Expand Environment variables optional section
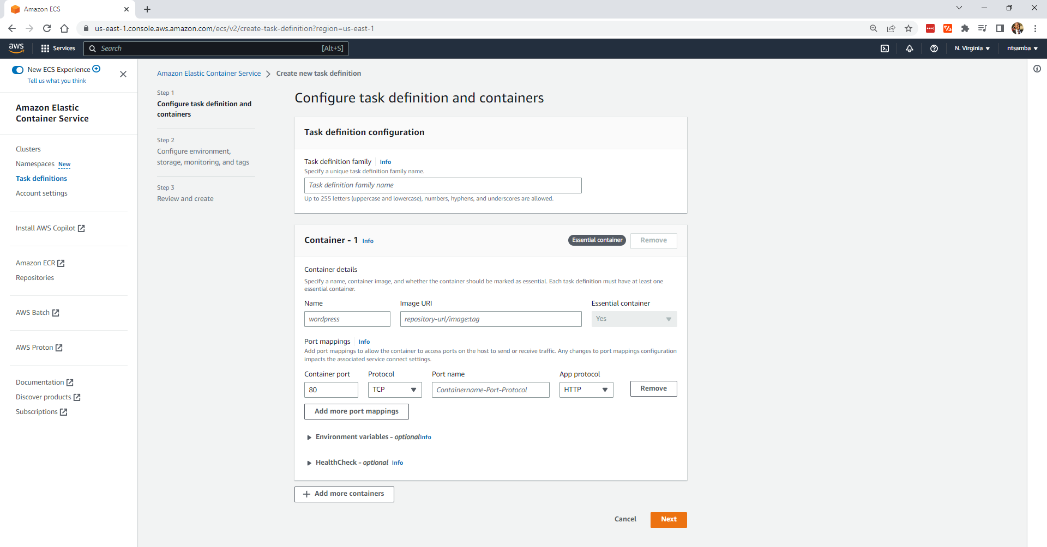This screenshot has height=547, width=1047. 369,437
